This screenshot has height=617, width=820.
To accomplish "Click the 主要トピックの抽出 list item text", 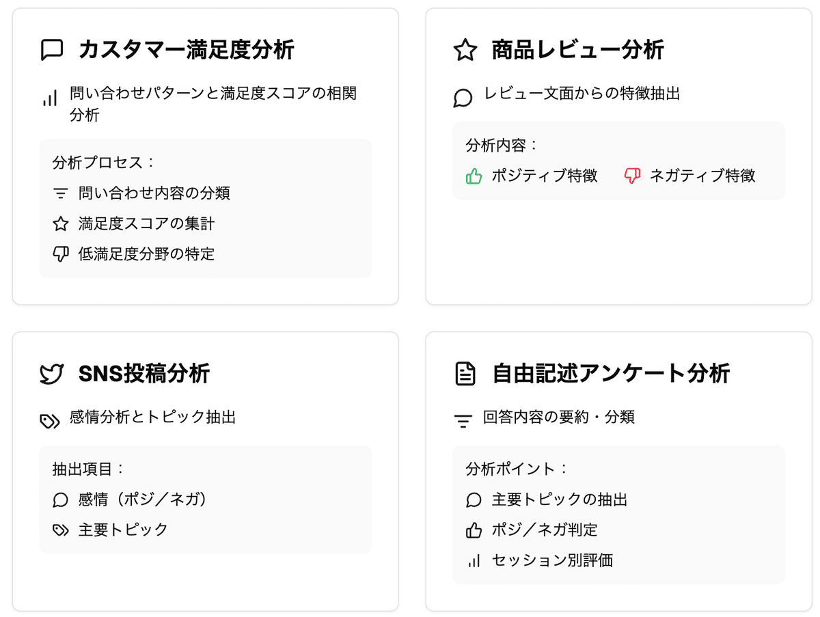I will [559, 499].
